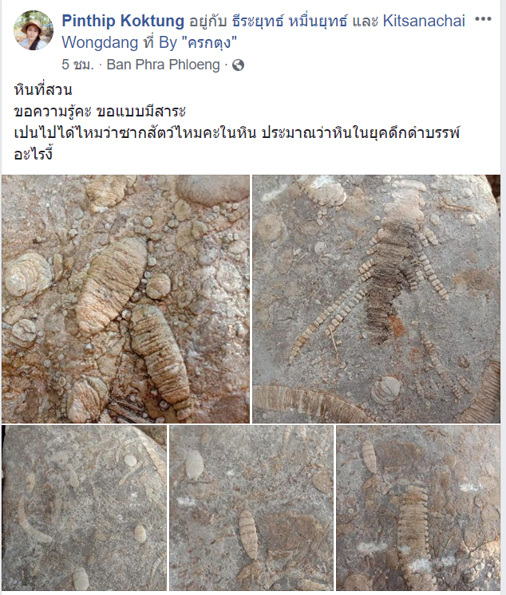Open tagged friend ธีระยุทธ์ หมื่นยุทธ์ link
This screenshot has width=506, height=595.
click(x=290, y=21)
